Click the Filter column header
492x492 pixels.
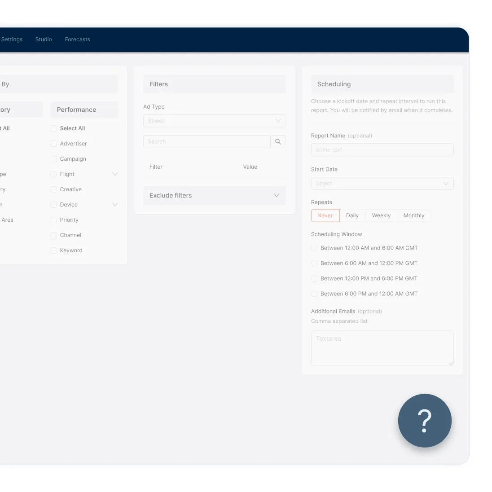(x=156, y=167)
